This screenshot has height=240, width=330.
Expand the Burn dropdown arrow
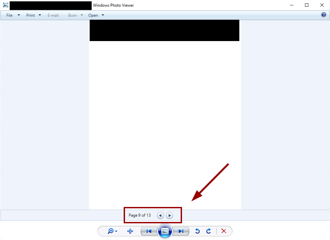pyautogui.click(x=82, y=15)
